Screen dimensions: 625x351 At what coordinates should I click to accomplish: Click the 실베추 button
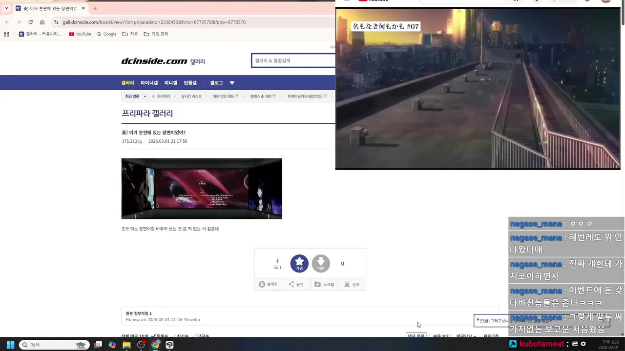268,284
